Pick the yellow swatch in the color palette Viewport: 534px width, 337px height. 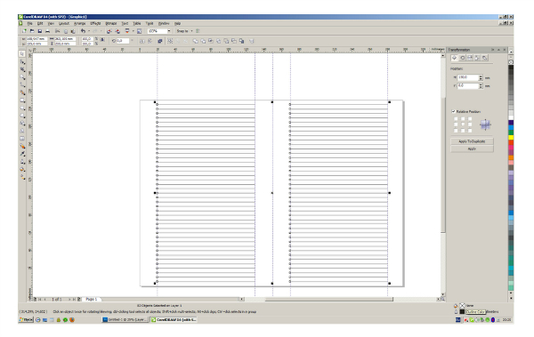(x=511, y=137)
